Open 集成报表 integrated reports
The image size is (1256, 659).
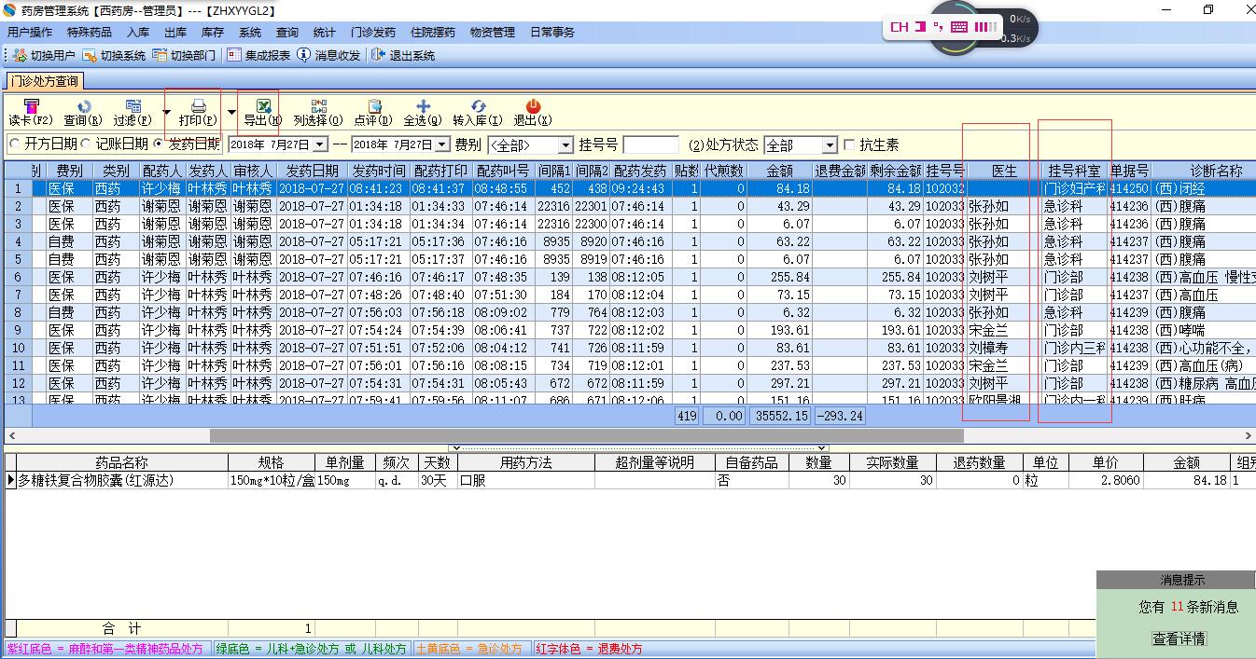258,56
